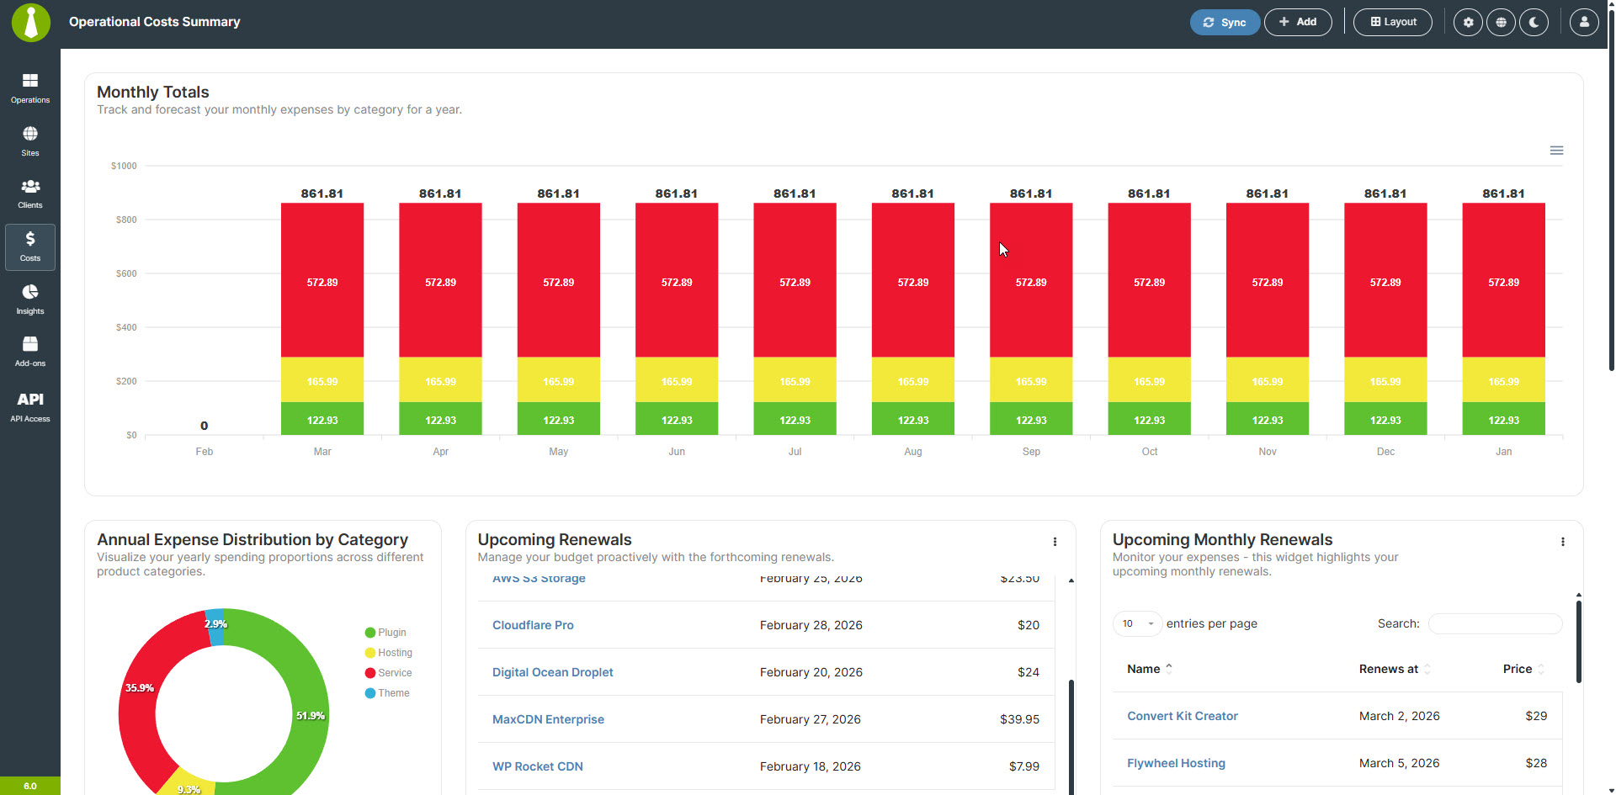The image size is (1616, 795).
Task: Open the Upcoming Monthly Renewals options menu
Action: click(x=1565, y=542)
